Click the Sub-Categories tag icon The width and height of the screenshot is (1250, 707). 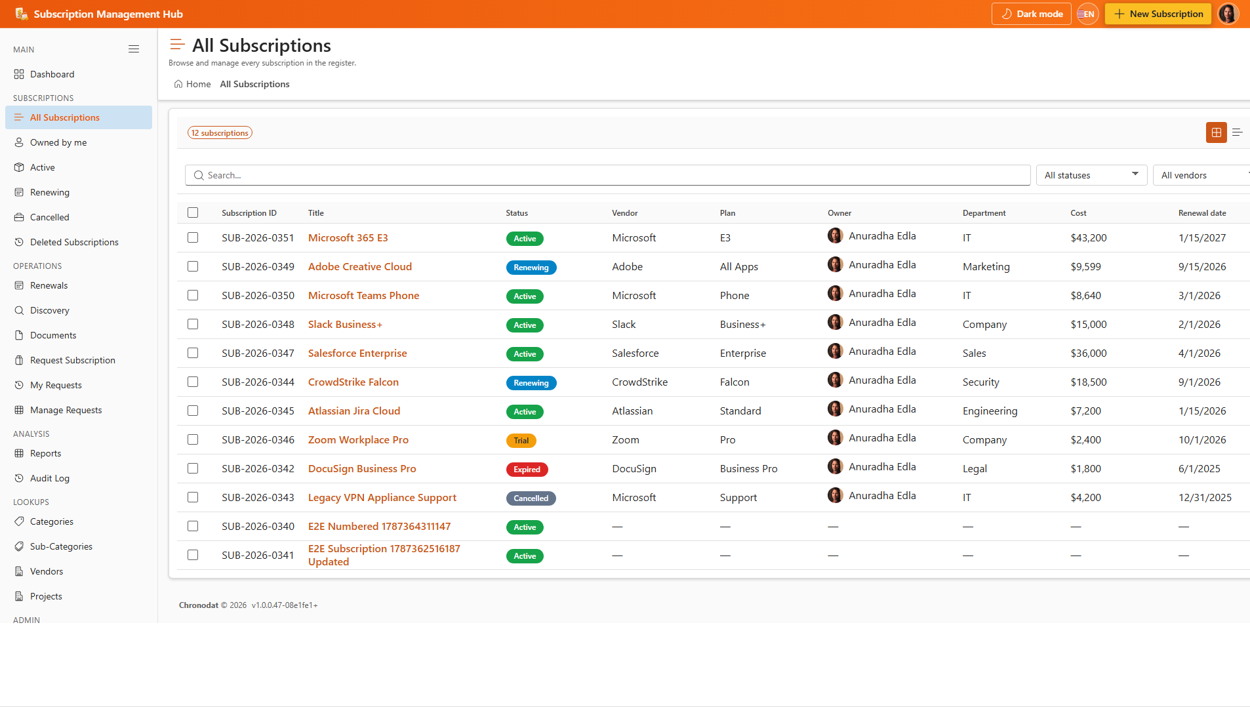[x=19, y=546]
